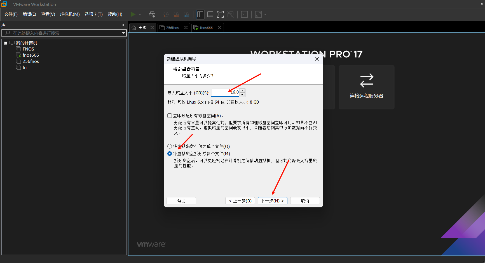
Task: Click the VMware Workstation app icon in title bar
Action: (4, 4)
